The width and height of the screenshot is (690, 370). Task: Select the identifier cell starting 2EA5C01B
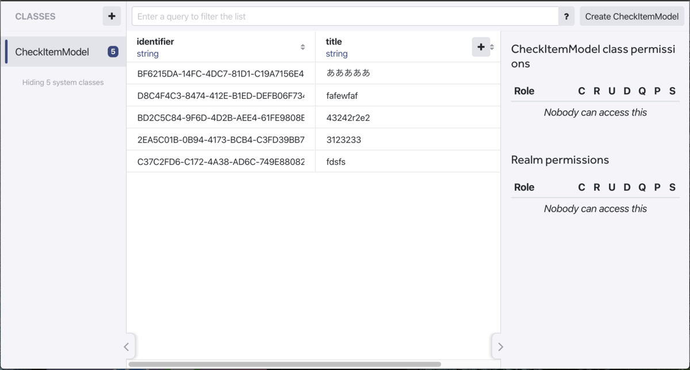[221, 140]
